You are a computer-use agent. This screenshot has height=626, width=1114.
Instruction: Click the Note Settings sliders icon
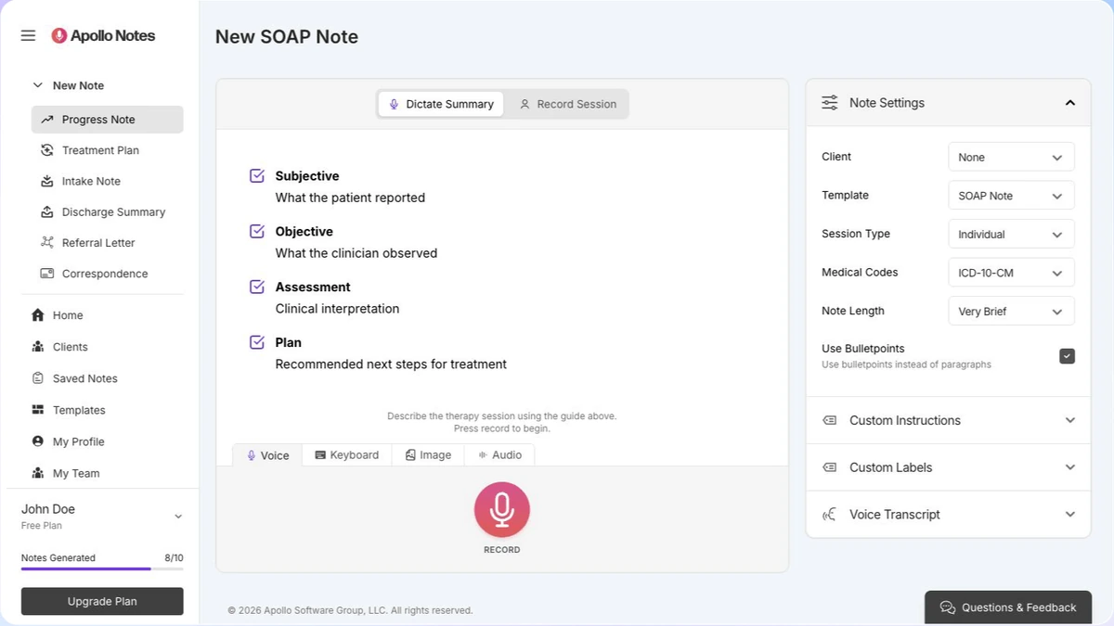pos(830,103)
